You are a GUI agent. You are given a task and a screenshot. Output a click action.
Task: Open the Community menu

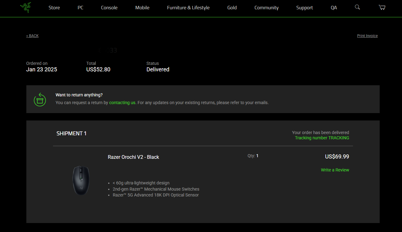click(x=267, y=8)
